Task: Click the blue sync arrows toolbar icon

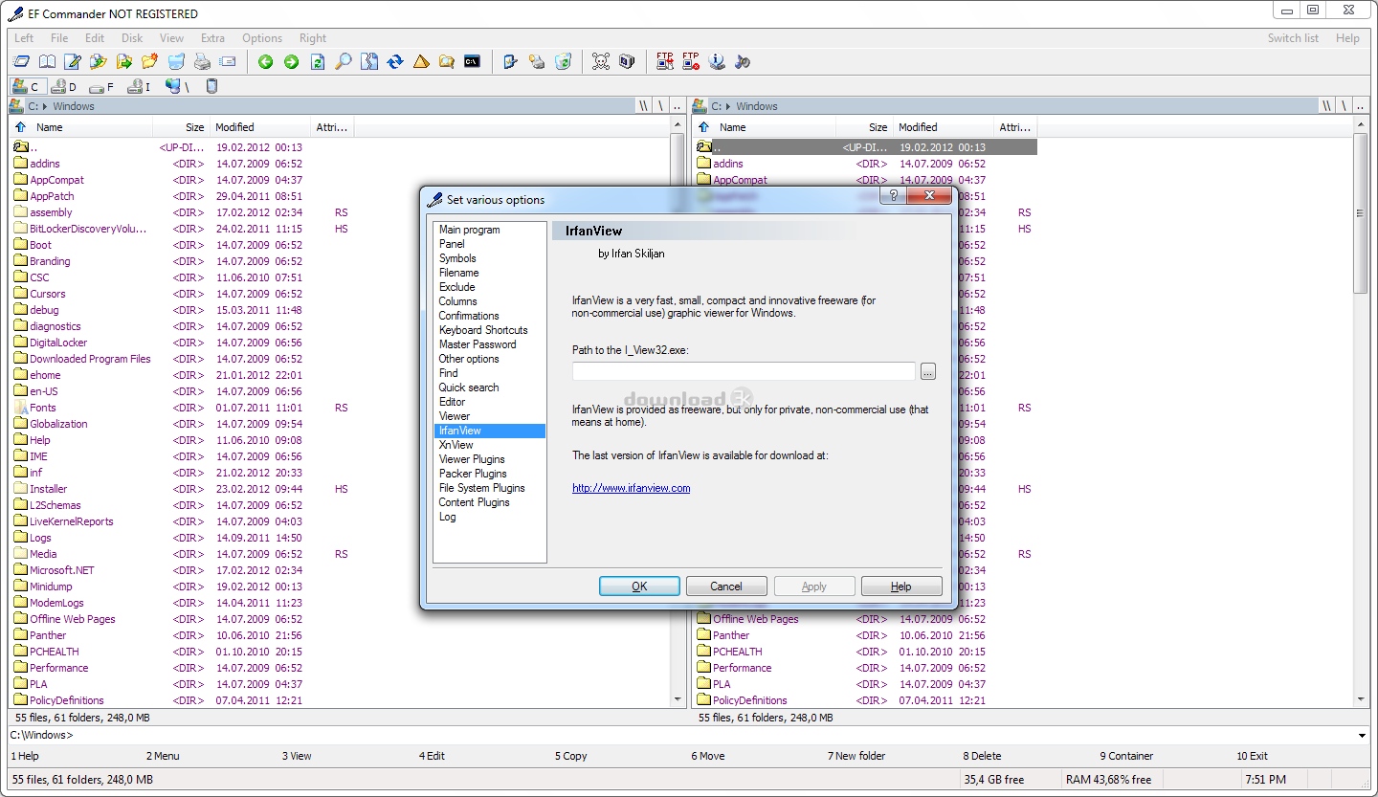Action: coord(394,62)
